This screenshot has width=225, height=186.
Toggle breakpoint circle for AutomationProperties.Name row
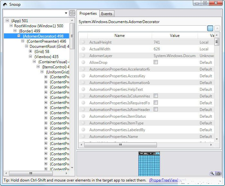coord(83,136)
